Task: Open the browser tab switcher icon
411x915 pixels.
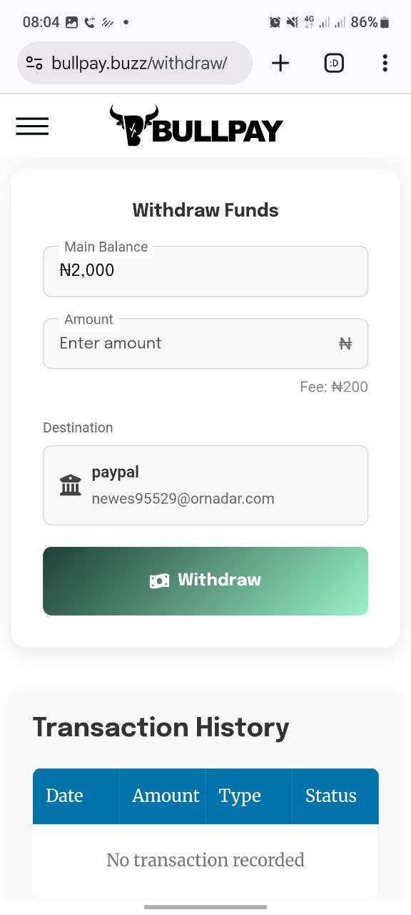Action: tap(333, 63)
